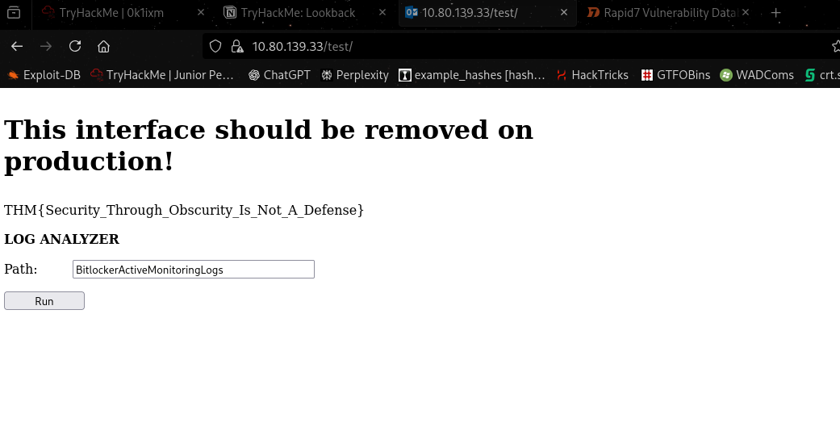Reload the current page
The width and height of the screenshot is (840, 423).
tap(75, 46)
